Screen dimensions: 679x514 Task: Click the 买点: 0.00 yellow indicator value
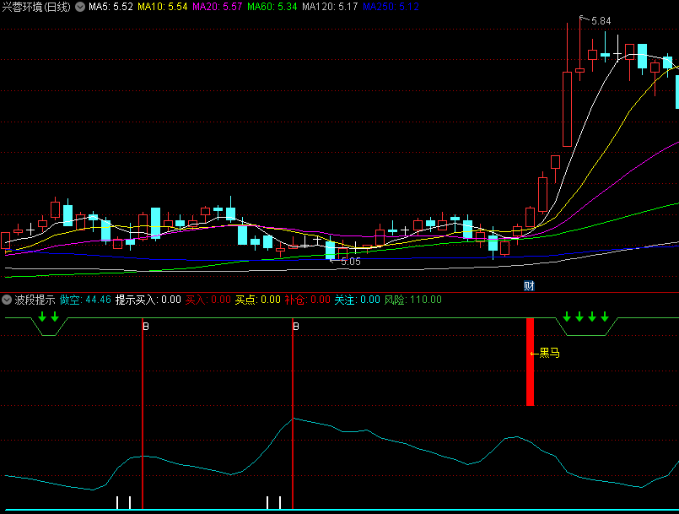pos(257,300)
